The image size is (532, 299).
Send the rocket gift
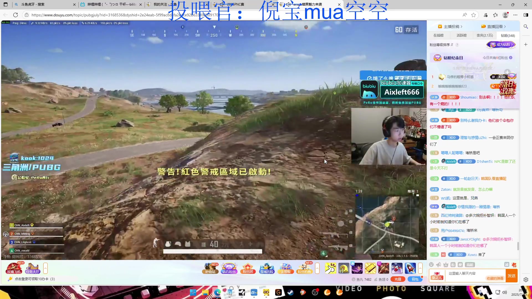[410, 268]
